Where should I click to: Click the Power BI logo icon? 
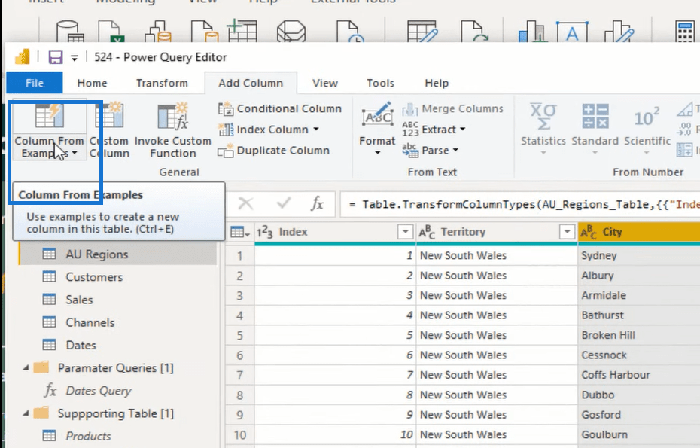23,57
